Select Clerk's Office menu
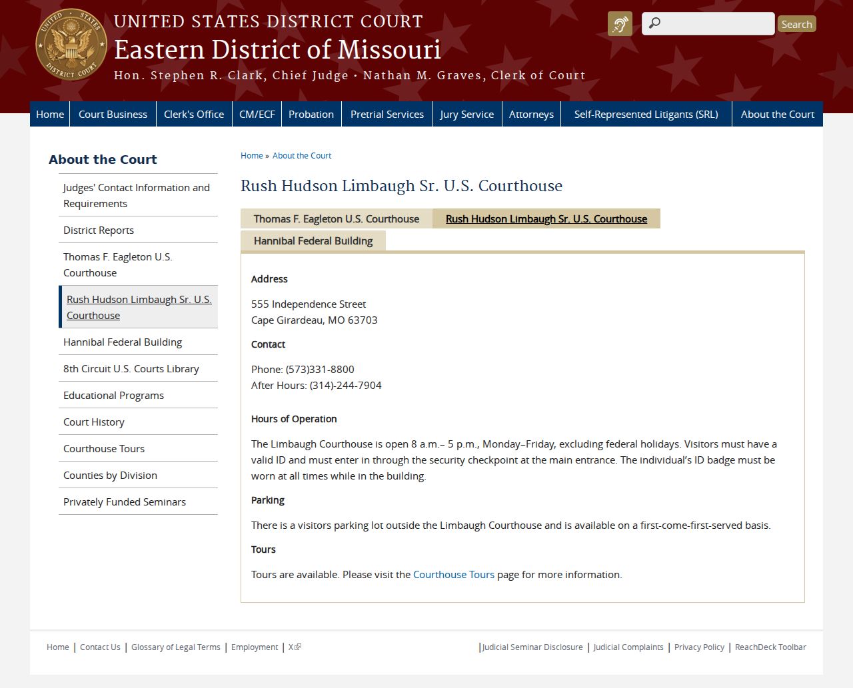The height and width of the screenshot is (688, 853). [x=194, y=114]
